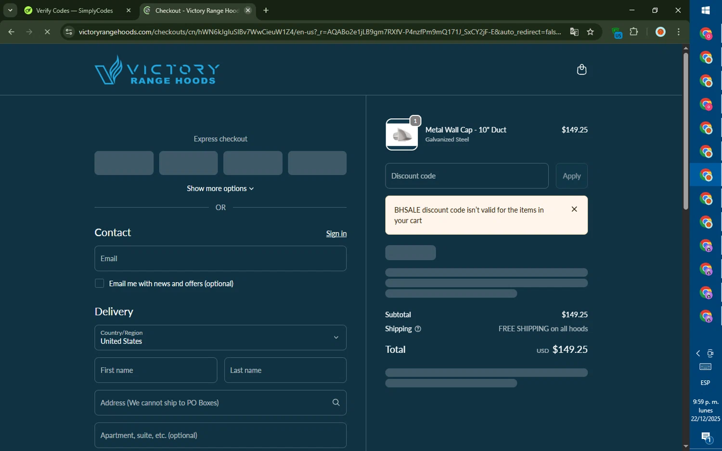Select the Checkout - Victory Range Hood tab
The image size is (722, 451).
(x=198, y=10)
